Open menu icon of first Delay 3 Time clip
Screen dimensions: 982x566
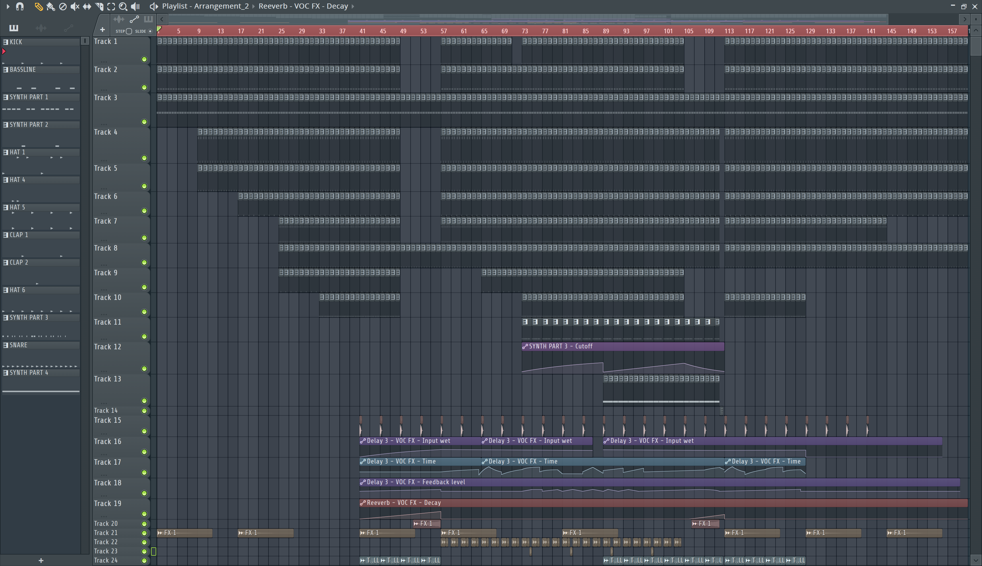click(363, 462)
